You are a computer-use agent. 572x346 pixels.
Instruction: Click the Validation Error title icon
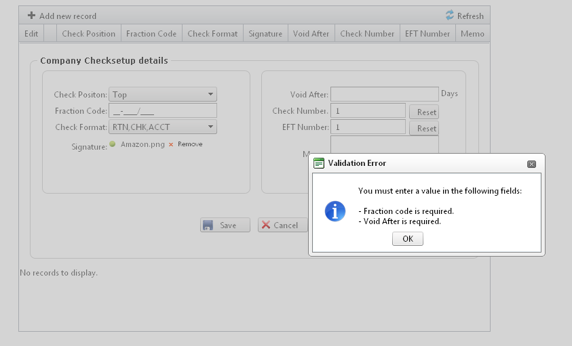point(318,163)
